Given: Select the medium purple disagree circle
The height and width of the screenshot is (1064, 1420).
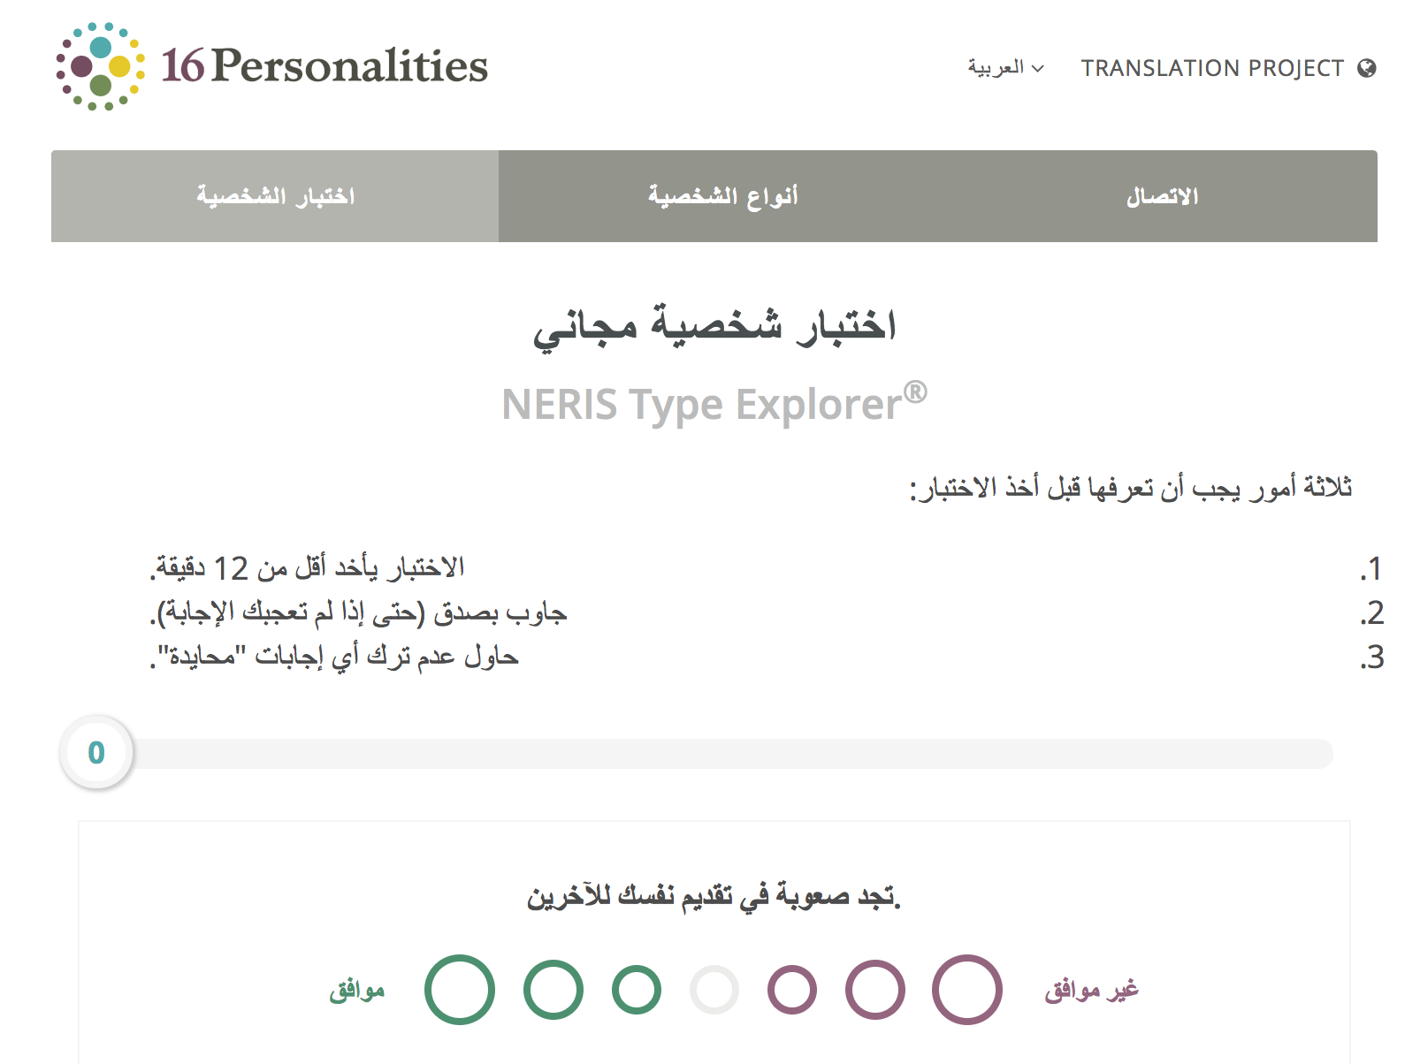Looking at the screenshot, I should tap(875, 990).
